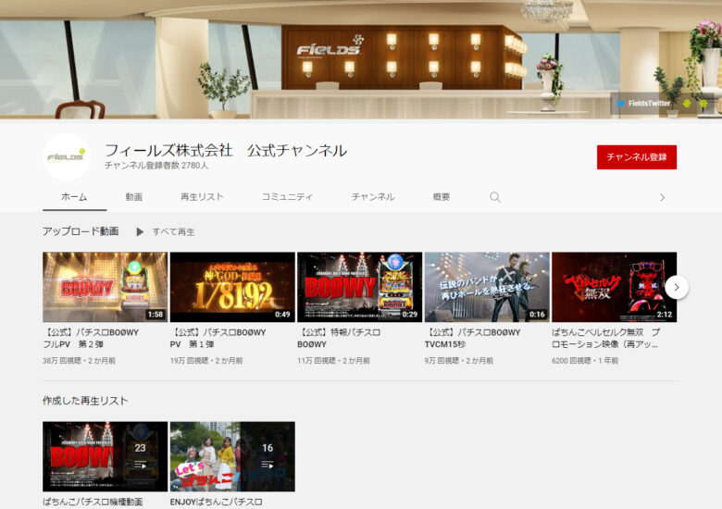
Task: Click the FIELDS channel banner image
Action: tap(361, 59)
